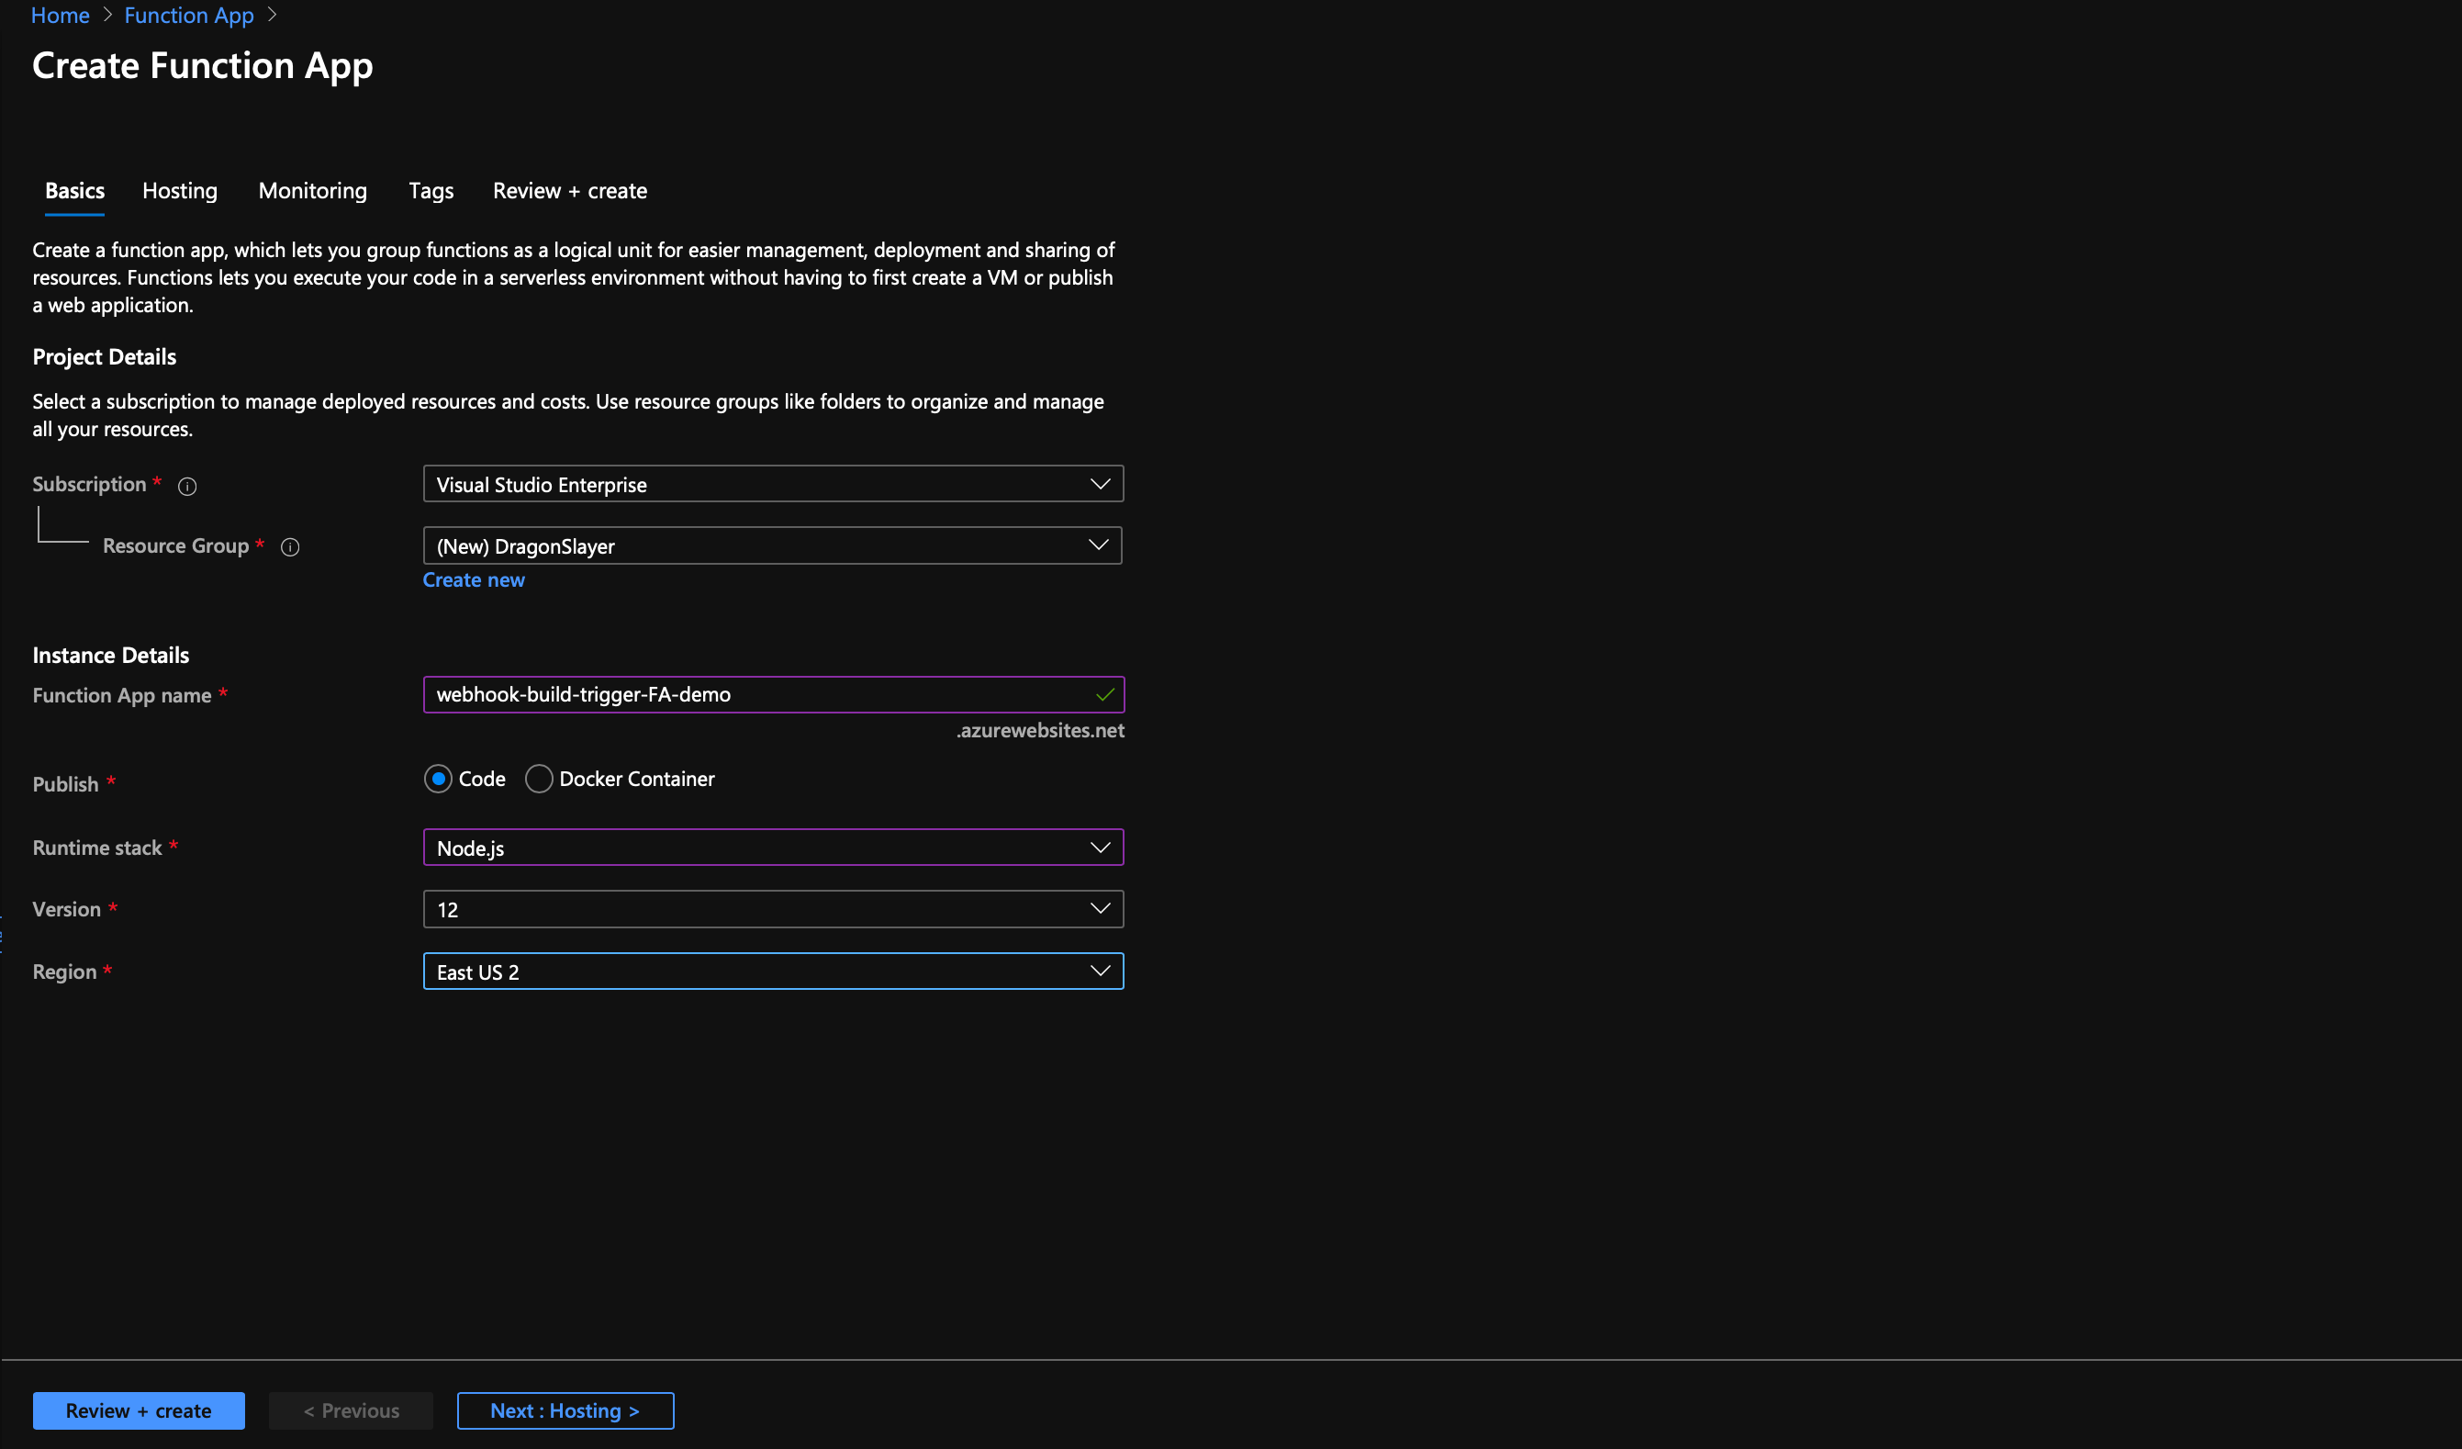This screenshot has width=2462, height=1449.
Task: Switch to the Hosting tab
Action: click(180, 190)
